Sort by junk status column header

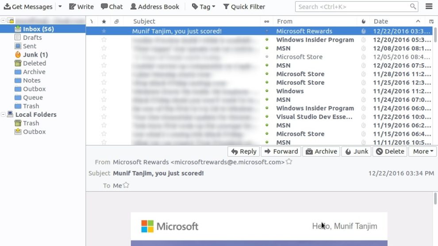pyautogui.click(x=363, y=21)
